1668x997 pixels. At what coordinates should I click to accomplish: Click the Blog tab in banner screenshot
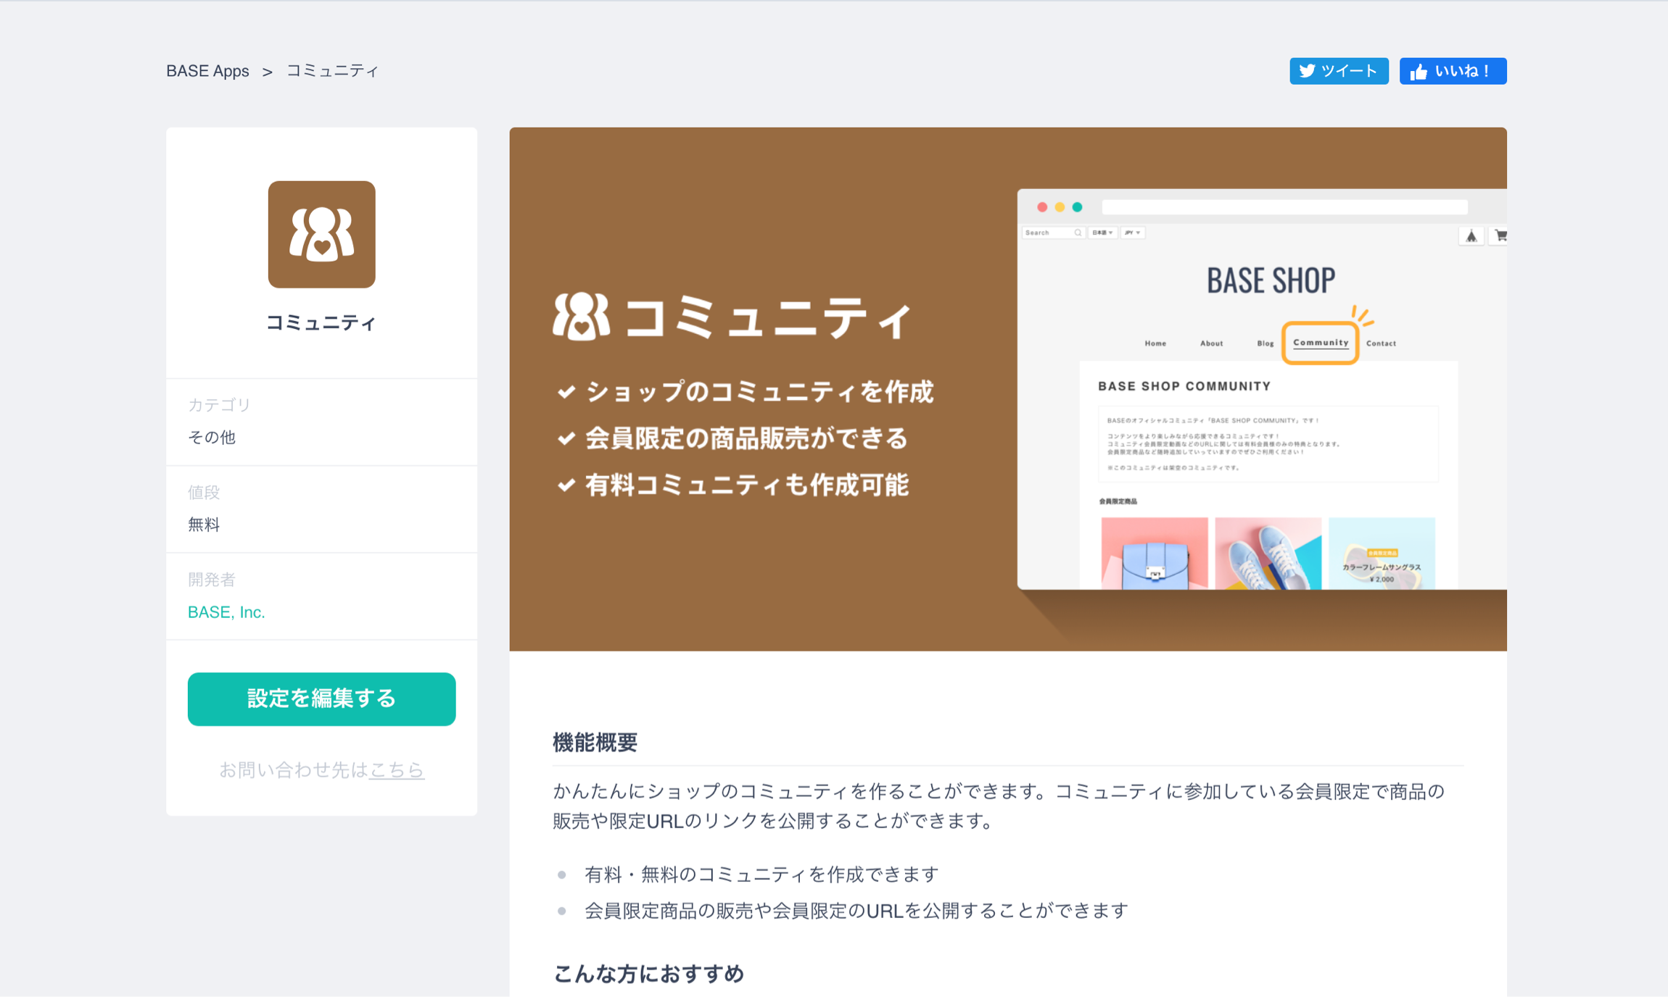1266,343
